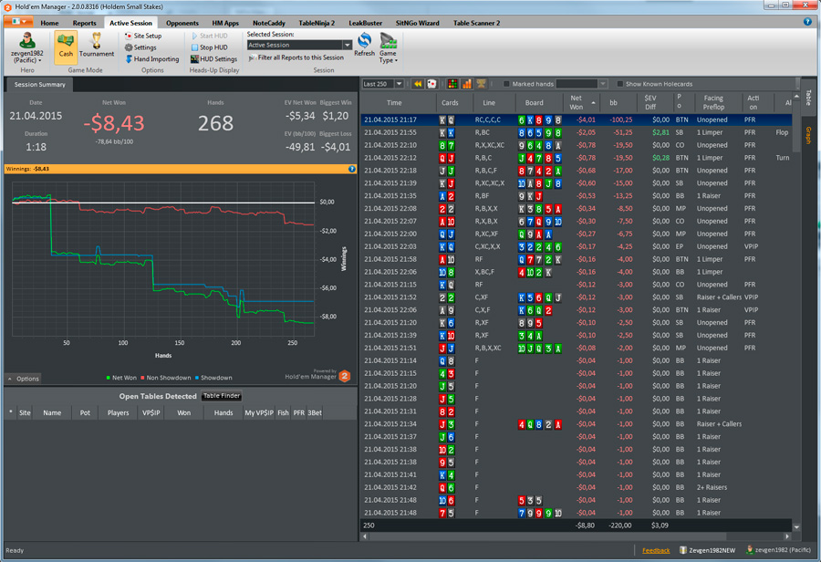
Task: Open ribbon help question mark icon
Action: [807, 22]
